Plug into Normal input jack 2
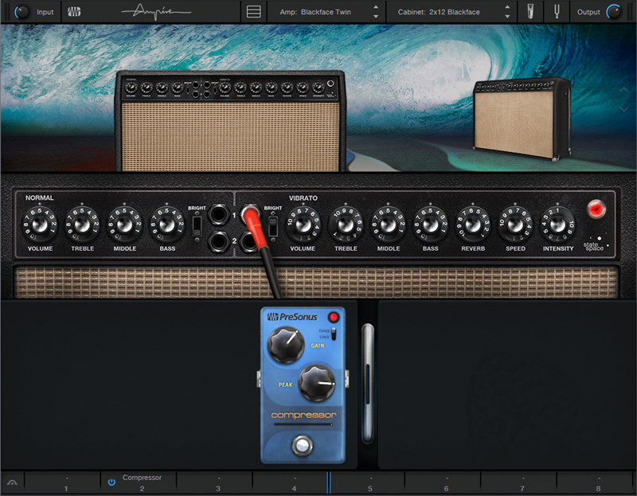Viewport: 637px width, 496px height. point(218,241)
